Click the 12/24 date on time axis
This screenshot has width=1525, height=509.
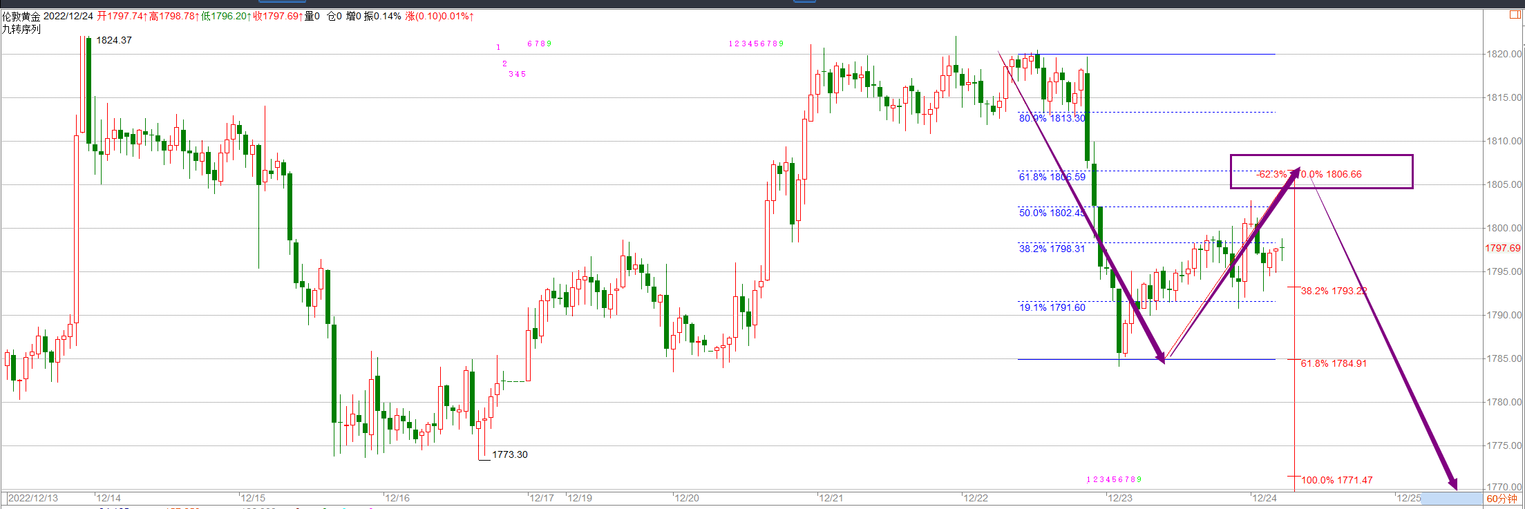coord(1264,498)
